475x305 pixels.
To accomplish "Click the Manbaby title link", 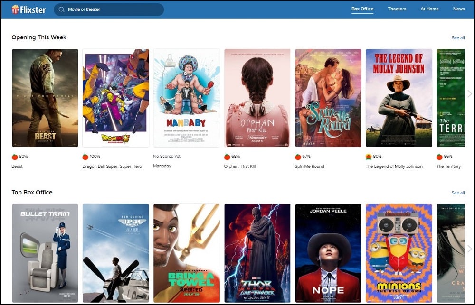I will coord(162,166).
